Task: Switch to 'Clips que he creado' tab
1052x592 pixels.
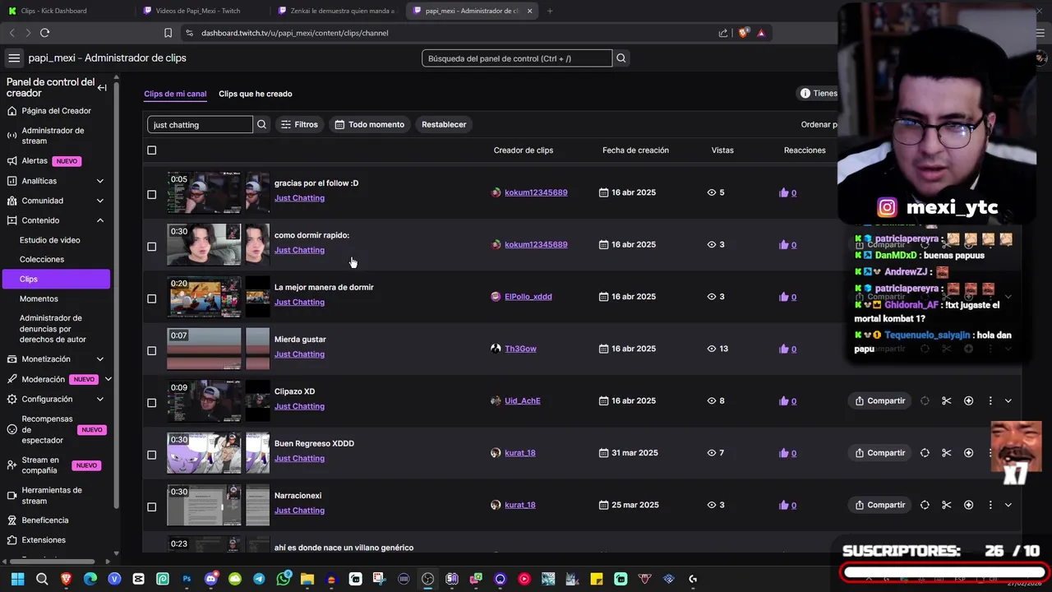Action: [x=255, y=94]
